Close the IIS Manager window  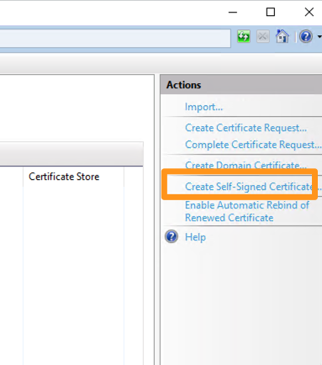coord(309,12)
